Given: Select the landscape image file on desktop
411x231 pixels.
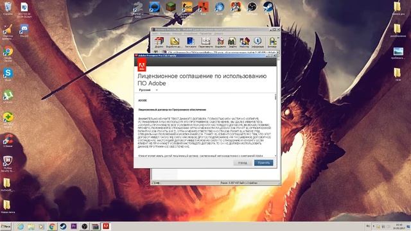Looking at the screenshot, I should click(x=398, y=53).
